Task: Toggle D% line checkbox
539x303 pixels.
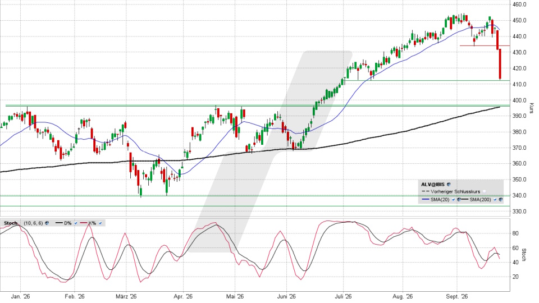Action: click(x=76, y=223)
